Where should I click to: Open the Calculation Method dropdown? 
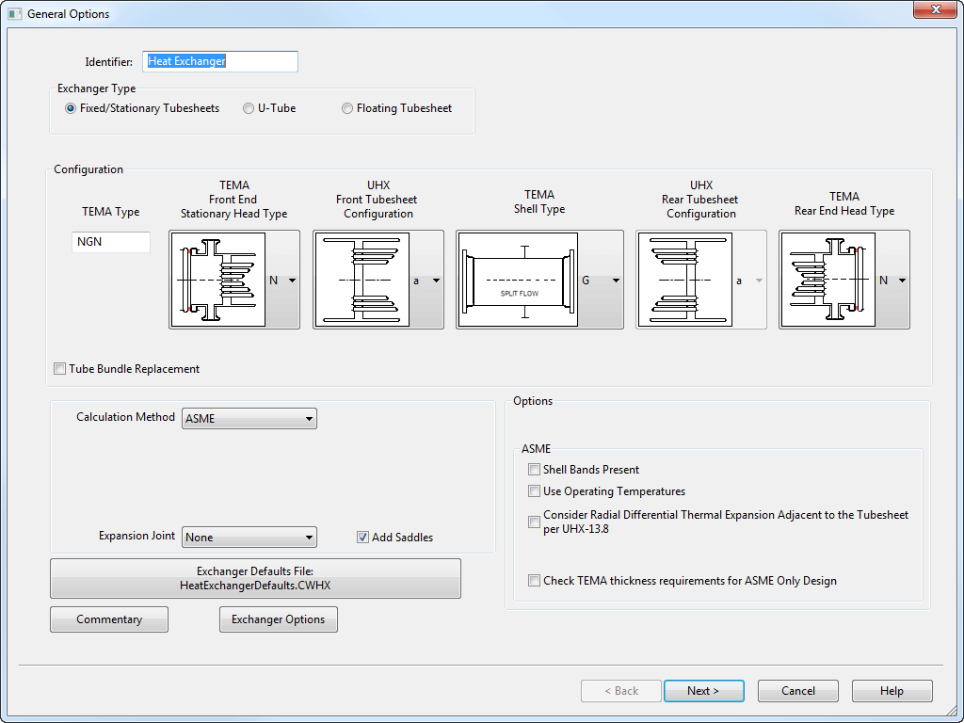[x=307, y=418]
